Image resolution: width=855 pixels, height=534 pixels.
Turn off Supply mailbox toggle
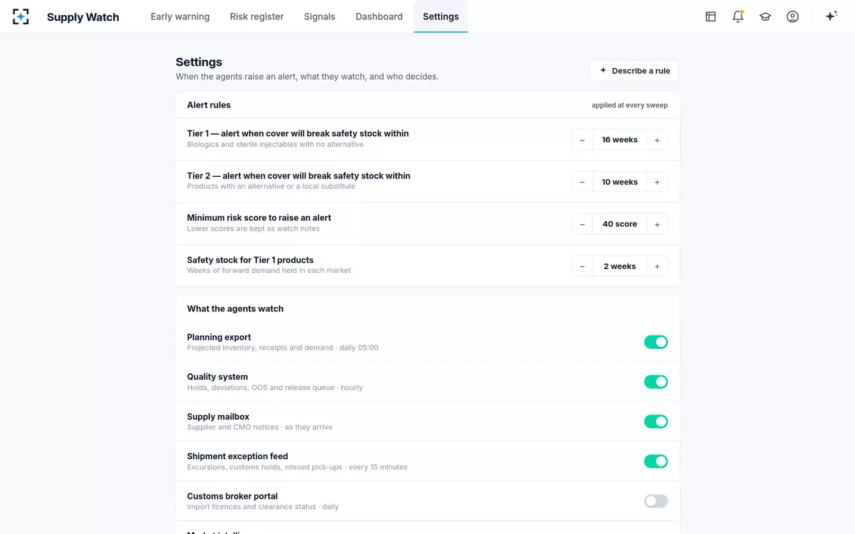(x=656, y=422)
